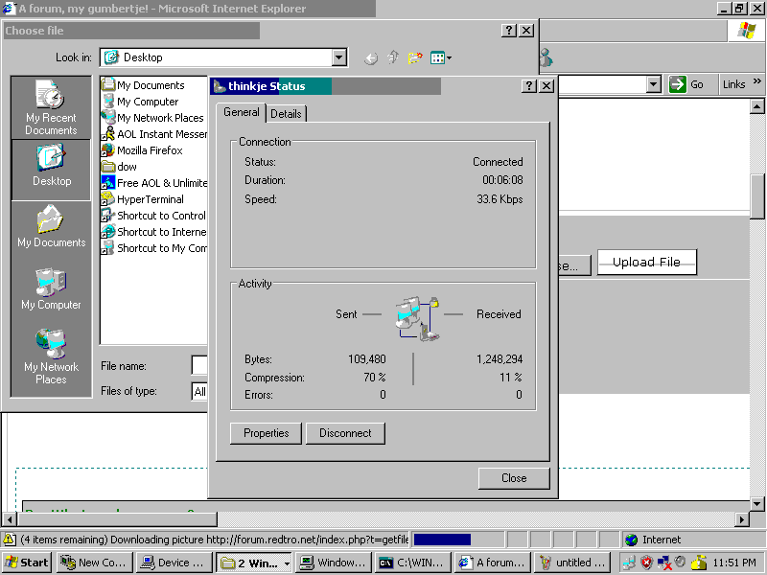Click the Create New Folder icon

[415, 58]
